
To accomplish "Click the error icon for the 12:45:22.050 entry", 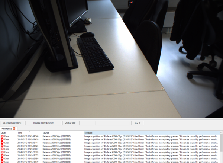I will pos(2,159).
